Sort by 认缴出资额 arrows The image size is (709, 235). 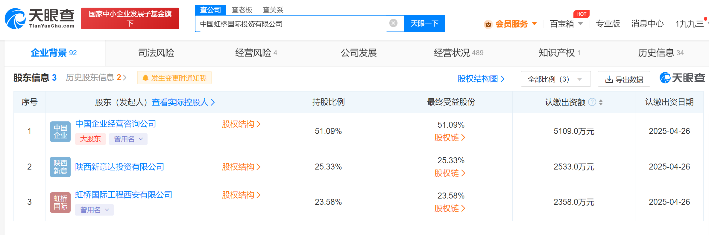click(601, 102)
